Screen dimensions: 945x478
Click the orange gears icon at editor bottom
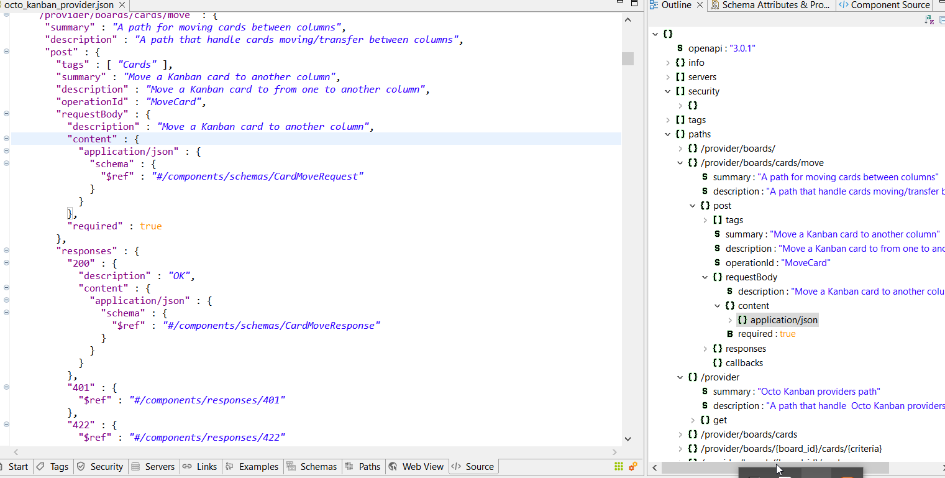click(632, 466)
